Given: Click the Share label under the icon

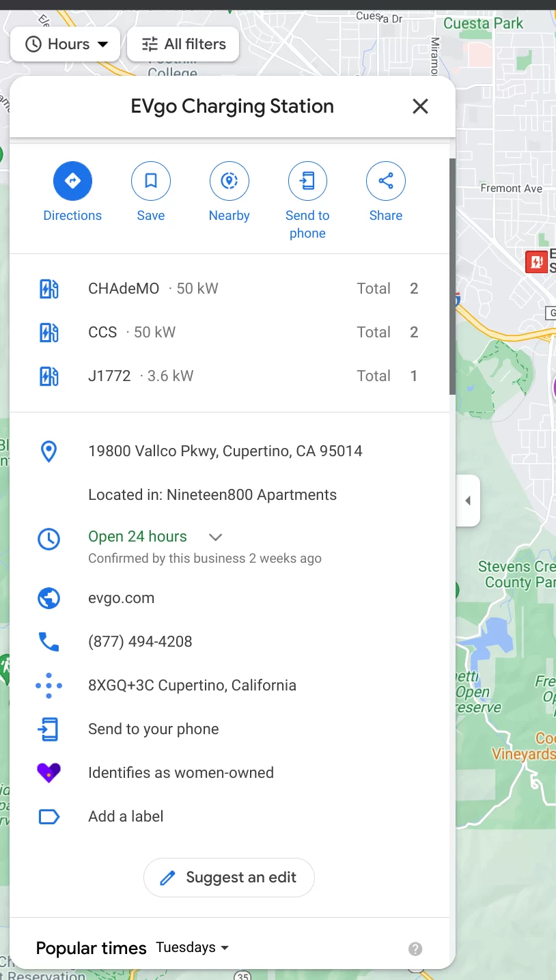Looking at the screenshot, I should pyautogui.click(x=386, y=216).
